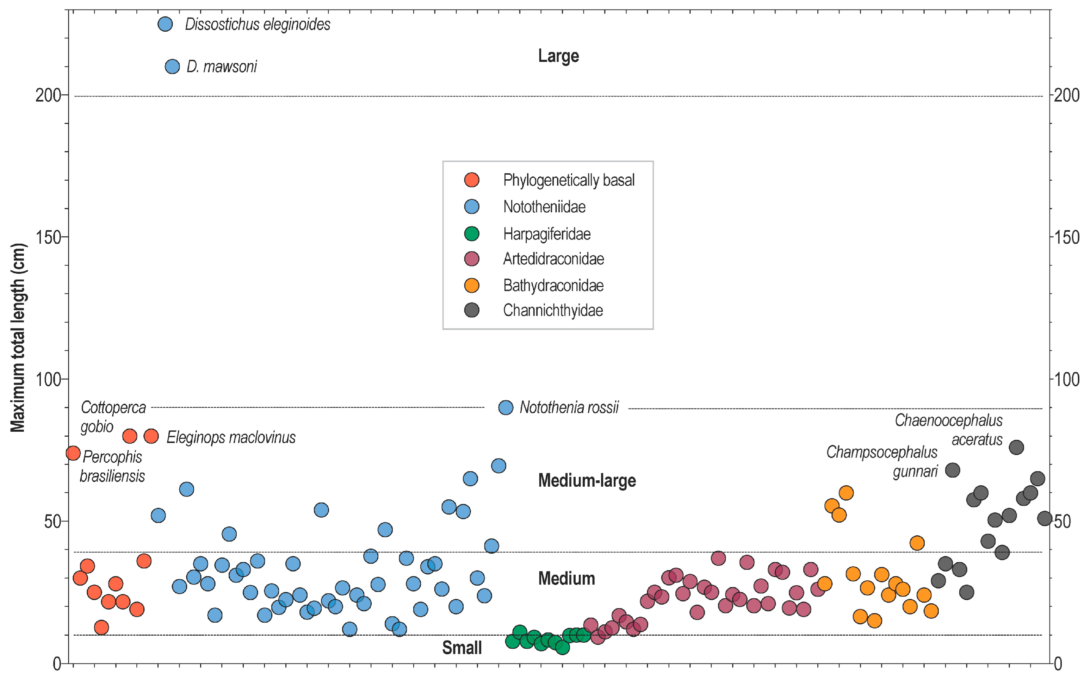This screenshot has height=680, width=1084.
Task: Click the 150 tick label on right axis
Action: point(1066,237)
